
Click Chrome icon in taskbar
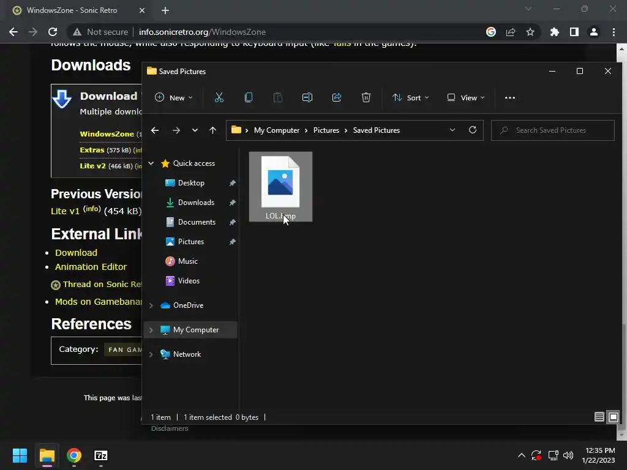(74, 455)
